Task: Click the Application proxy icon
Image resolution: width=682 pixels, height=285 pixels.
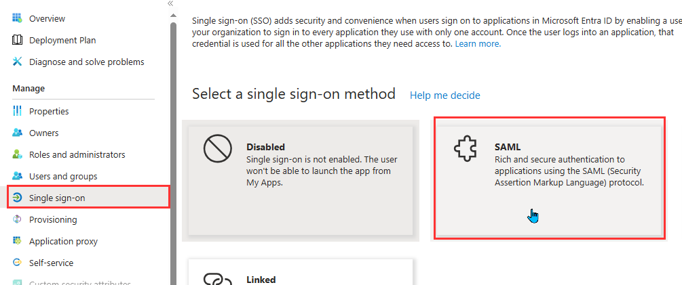Action: point(17,241)
